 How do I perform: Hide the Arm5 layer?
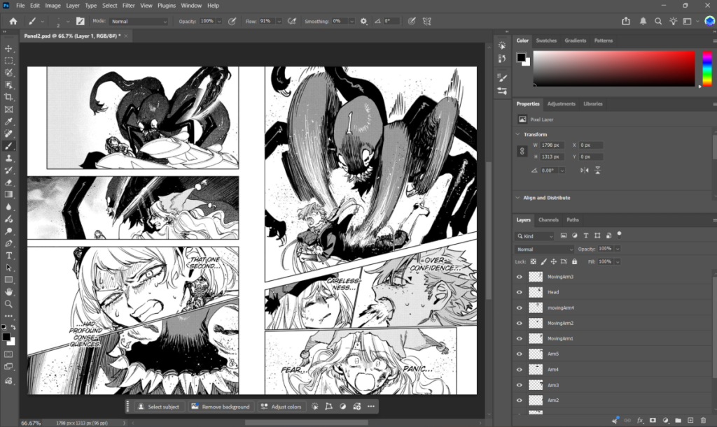(520, 354)
